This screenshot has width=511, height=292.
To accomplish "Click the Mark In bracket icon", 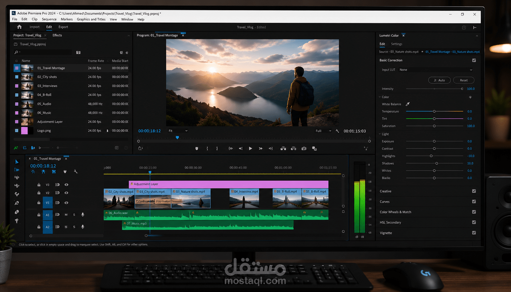I will (207, 148).
